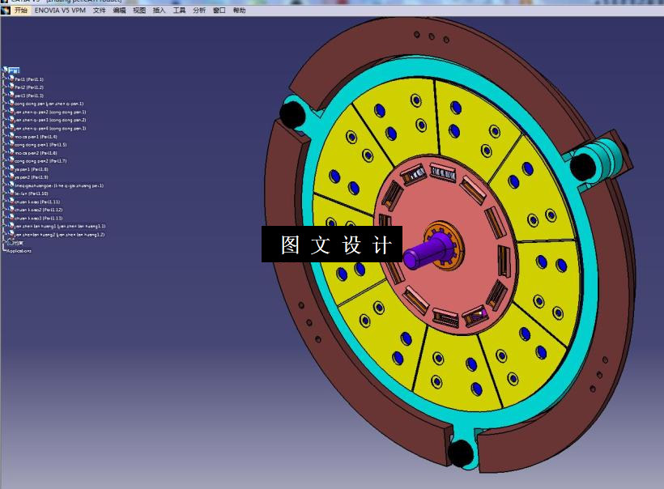Viewport: 664px width, 489px height.
Task: Click the root product assembly icon
Action: [5, 70]
